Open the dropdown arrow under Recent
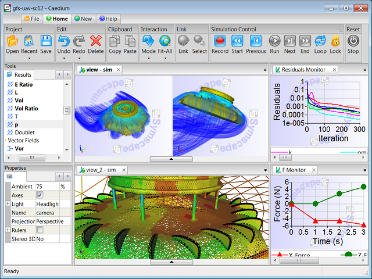 [29, 58]
